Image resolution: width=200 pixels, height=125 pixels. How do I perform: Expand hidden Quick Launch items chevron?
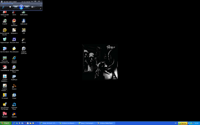pyautogui.click(x=38, y=123)
